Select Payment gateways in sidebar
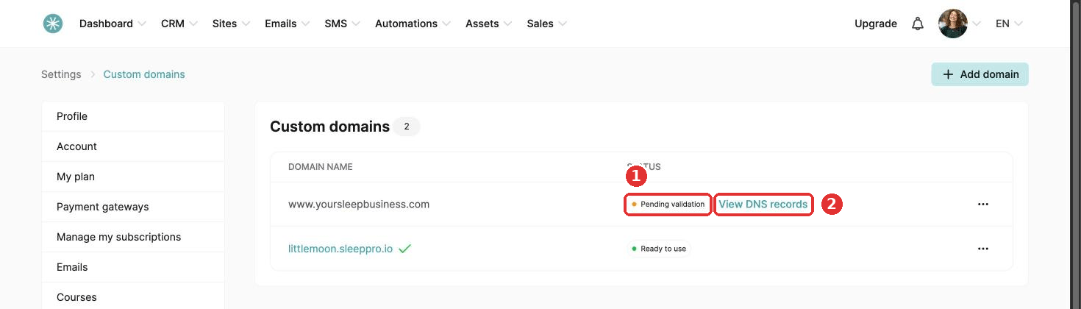Image resolution: width=1081 pixels, height=309 pixels. tap(133, 207)
